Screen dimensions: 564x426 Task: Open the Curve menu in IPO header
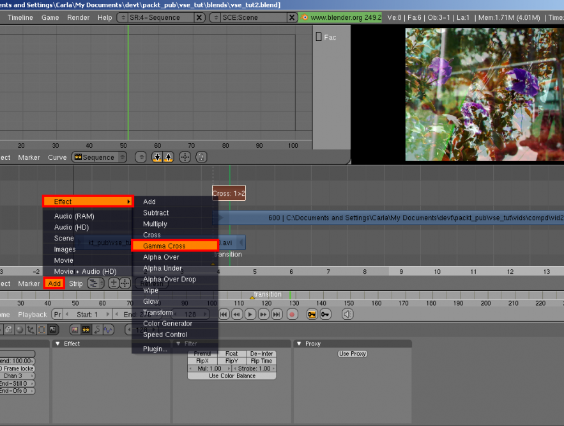click(x=57, y=157)
